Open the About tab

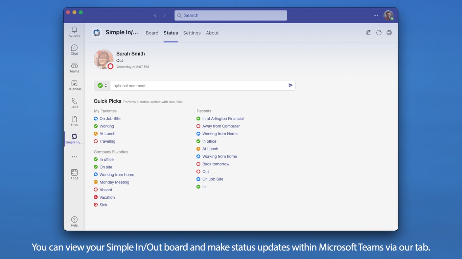coord(212,33)
